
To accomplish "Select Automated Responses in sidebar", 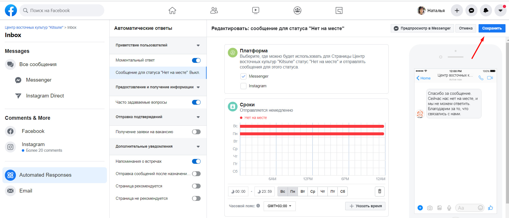I will coord(55,175).
